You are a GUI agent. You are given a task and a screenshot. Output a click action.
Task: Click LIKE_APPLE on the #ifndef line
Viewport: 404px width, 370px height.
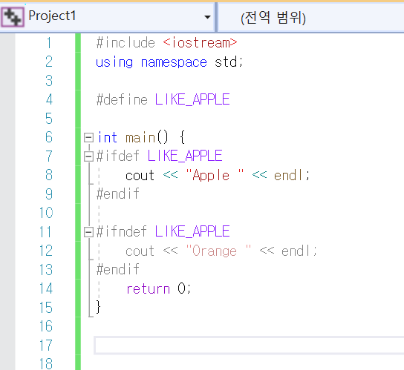pos(192,231)
